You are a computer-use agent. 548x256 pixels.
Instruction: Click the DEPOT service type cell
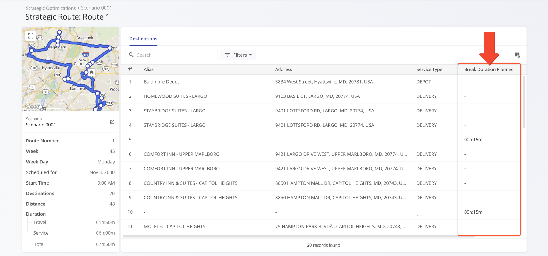click(x=424, y=82)
